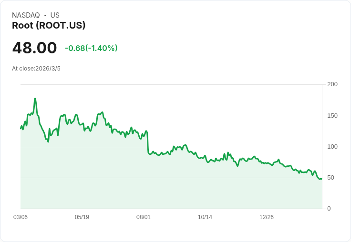Select the 05/19 x-axis date label
The height and width of the screenshot is (242, 351).
82,217
